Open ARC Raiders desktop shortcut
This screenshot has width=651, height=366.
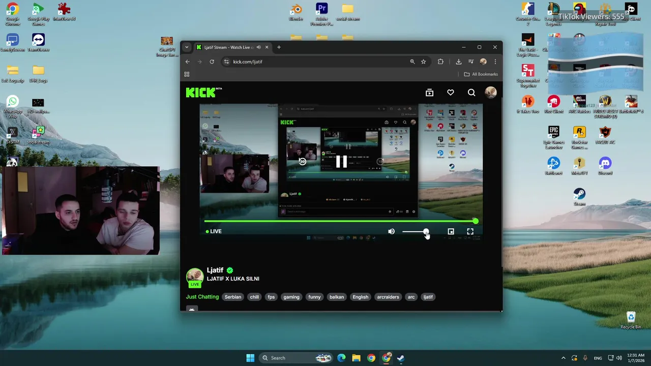tap(579, 104)
